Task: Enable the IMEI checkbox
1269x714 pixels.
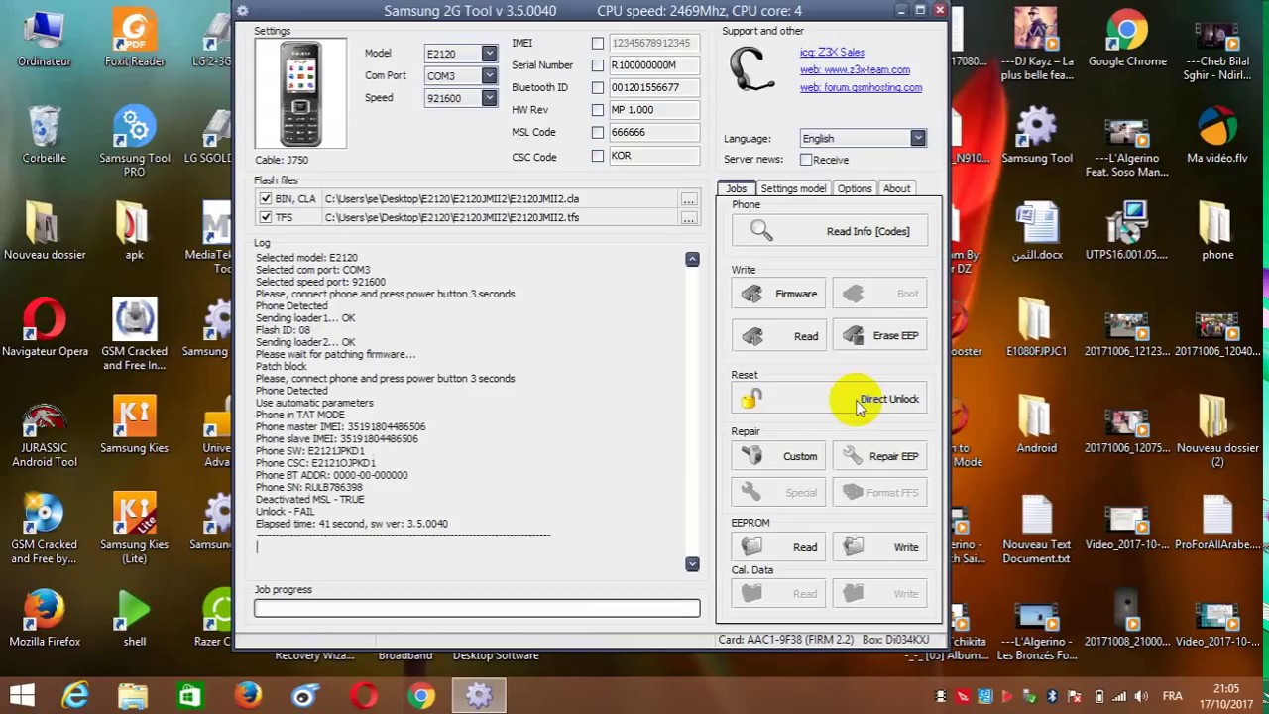Action: pos(597,44)
